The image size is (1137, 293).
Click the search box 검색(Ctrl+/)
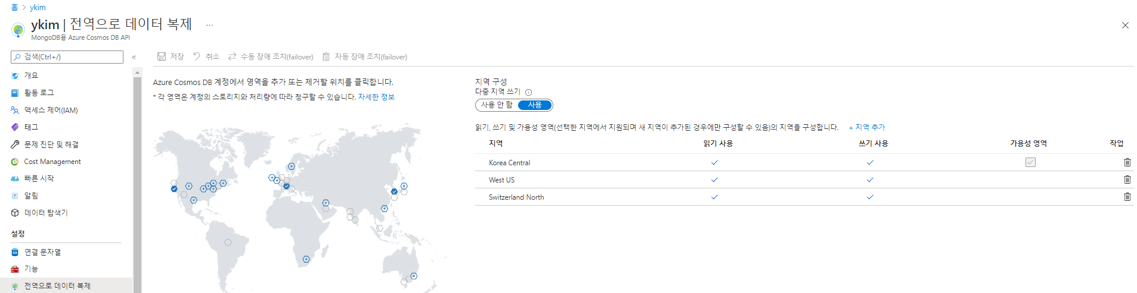(67, 57)
